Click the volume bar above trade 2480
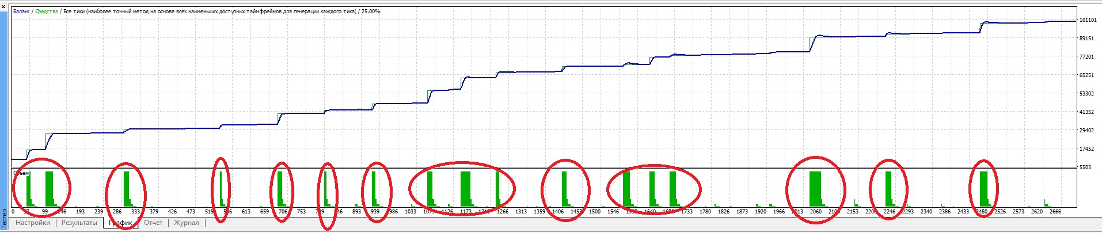The height and width of the screenshot is (233, 1102). (x=983, y=189)
